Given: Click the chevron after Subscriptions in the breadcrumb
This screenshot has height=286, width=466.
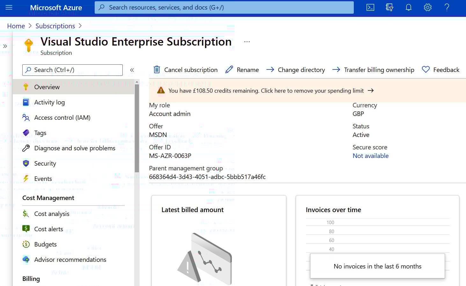Looking at the screenshot, I should 80,26.
